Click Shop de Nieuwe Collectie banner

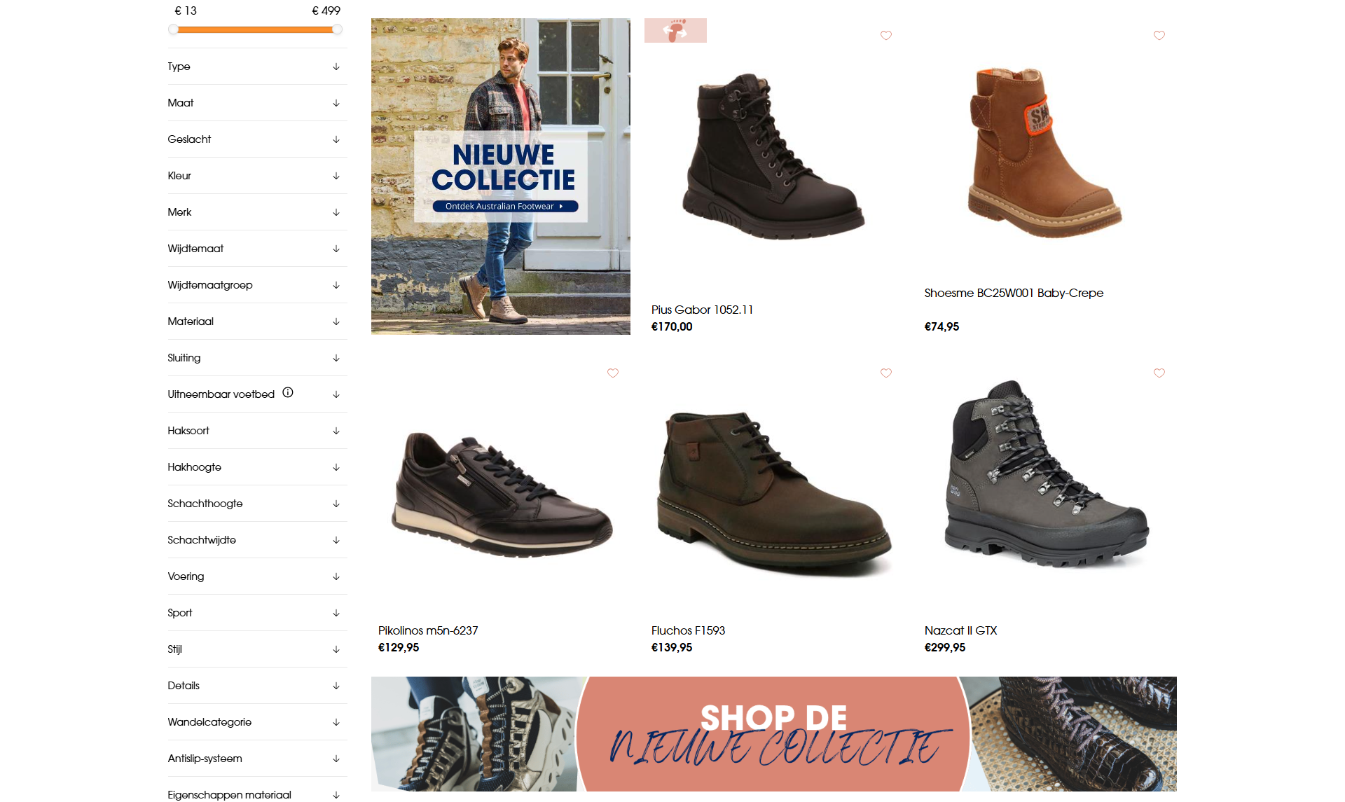click(x=774, y=734)
